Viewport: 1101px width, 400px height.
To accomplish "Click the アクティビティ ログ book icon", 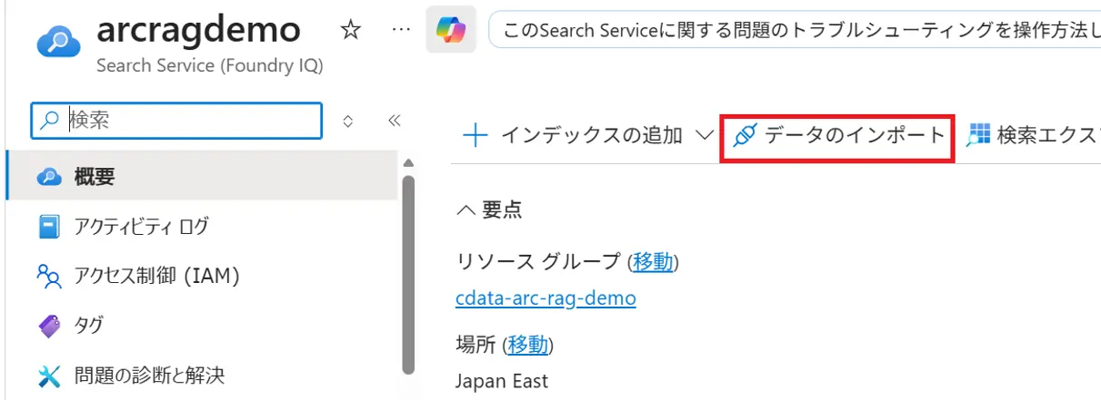I will pos(49,226).
